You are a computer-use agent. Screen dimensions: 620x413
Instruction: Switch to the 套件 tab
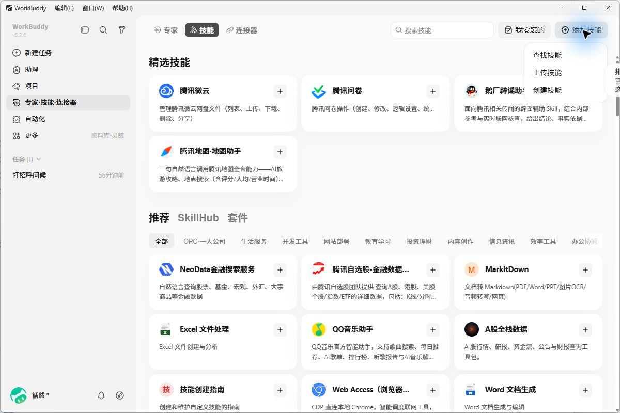[238, 218]
